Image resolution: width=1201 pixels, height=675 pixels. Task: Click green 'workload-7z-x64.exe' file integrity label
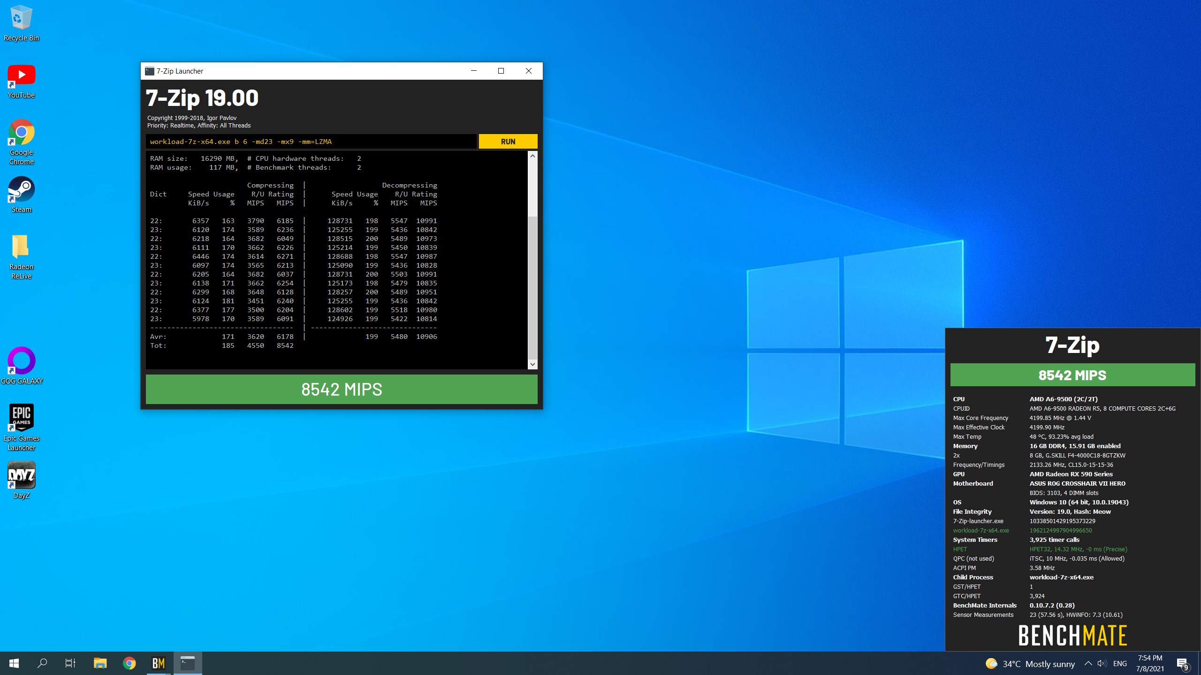(x=981, y=531)
